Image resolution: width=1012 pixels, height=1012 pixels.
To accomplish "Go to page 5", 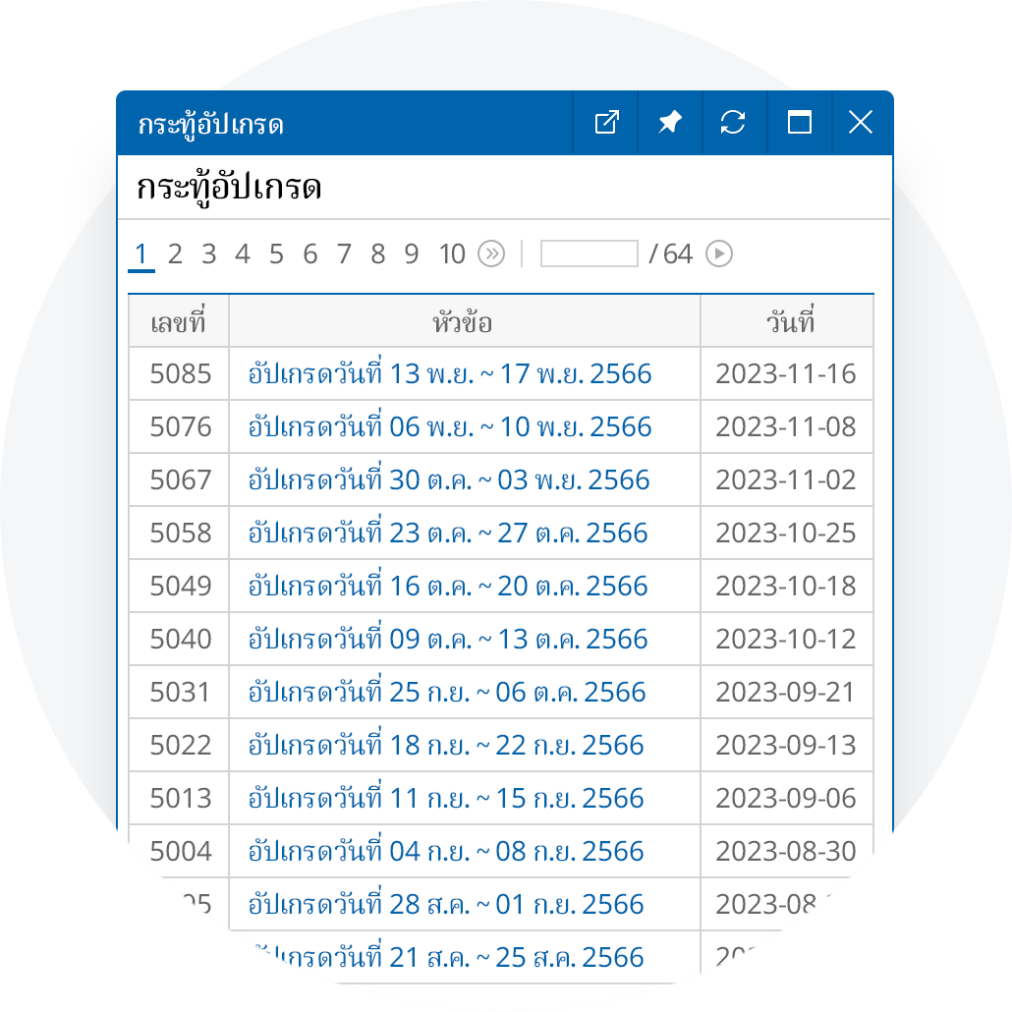I will [276, 254].
